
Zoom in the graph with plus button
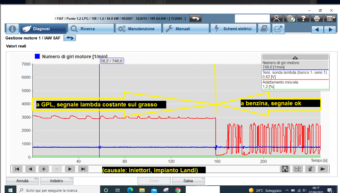(x=44, y=169)
